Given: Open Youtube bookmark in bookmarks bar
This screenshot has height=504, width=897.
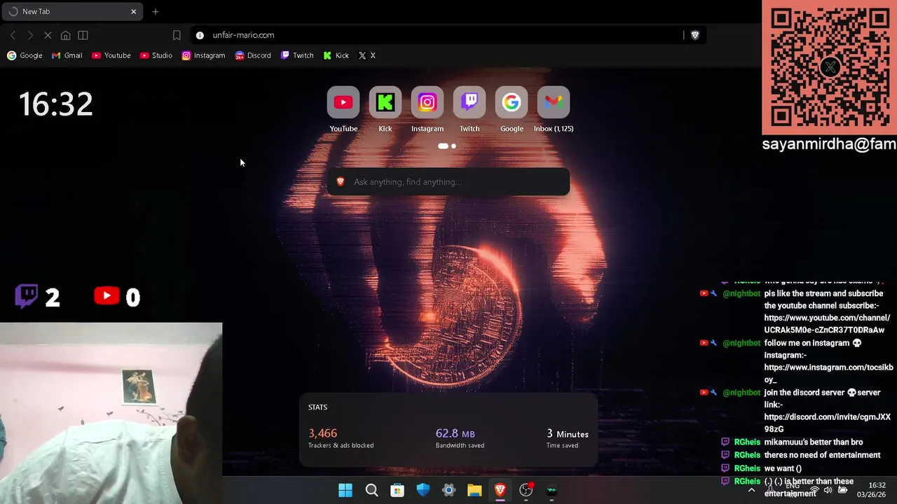Looking at the screenshot, I should 111,55.
